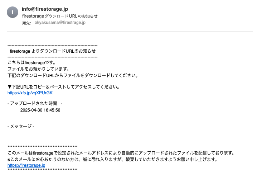Viewport: 253px width, 184px height.
Task: Click the bottom asterisk divider row
Action: click(43, 170)
